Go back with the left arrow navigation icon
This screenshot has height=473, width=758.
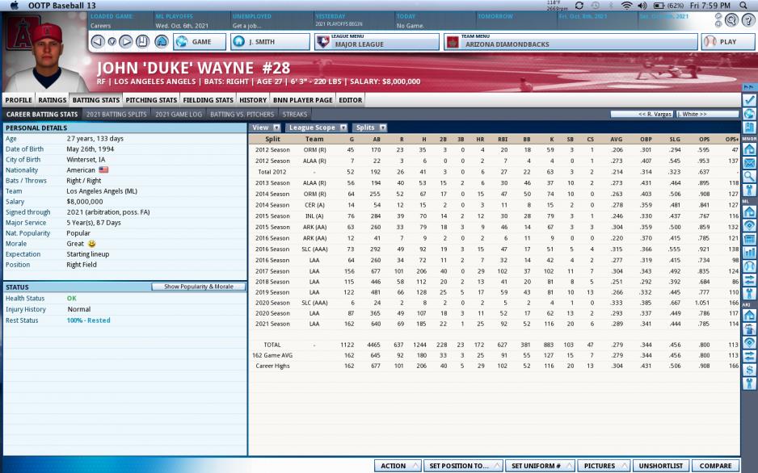98,41
